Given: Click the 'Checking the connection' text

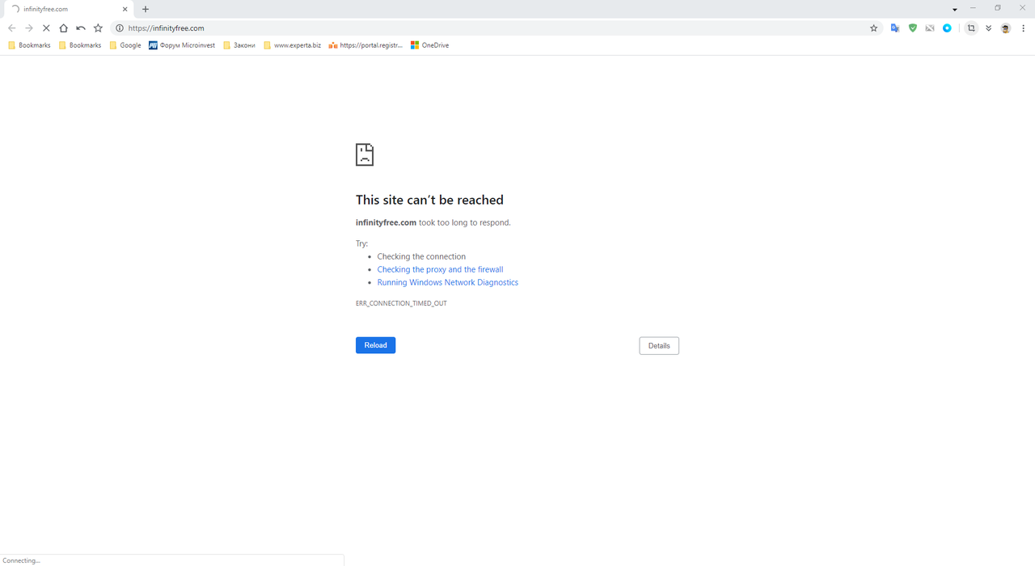Looking at the screenshot, I should 421,256.
